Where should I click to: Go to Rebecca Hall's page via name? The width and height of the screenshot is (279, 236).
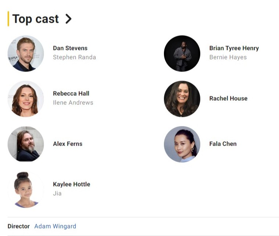pyautogui.click(x=71, y=93)
